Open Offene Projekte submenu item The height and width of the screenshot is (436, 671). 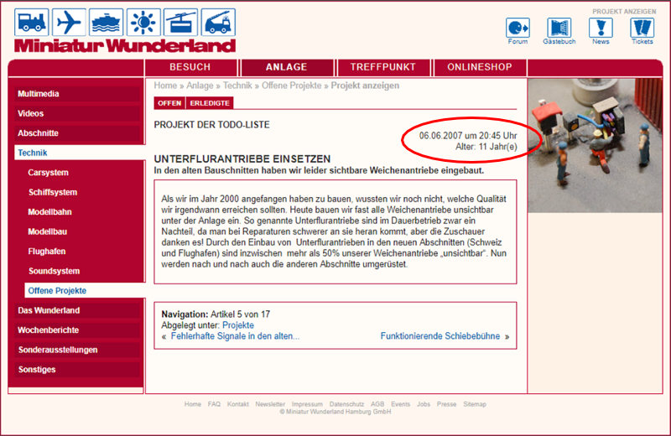pos(85,290)
